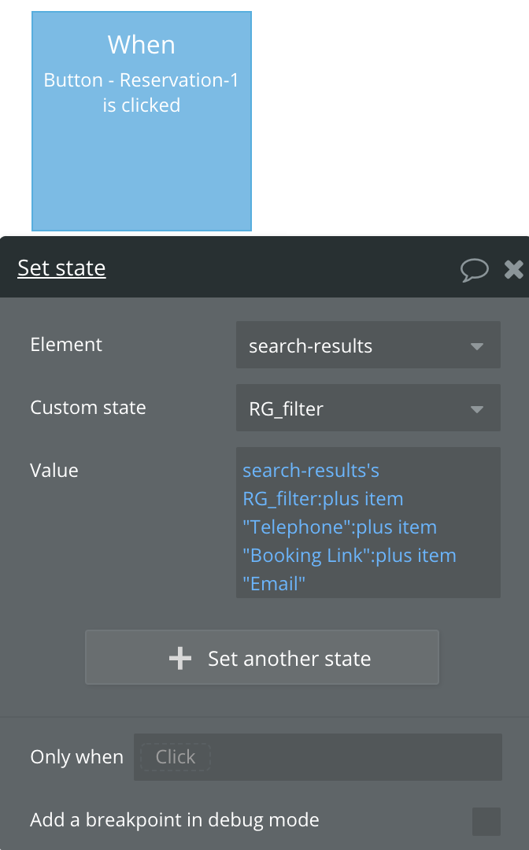Click "is clicked" text in the event block
The height and width of the screenshot is (850, 529).
[142, 105]
